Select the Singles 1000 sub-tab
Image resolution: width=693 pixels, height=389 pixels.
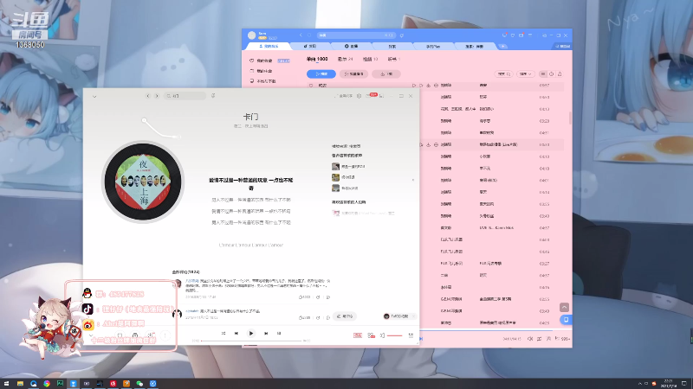click(x=317, y=59)
